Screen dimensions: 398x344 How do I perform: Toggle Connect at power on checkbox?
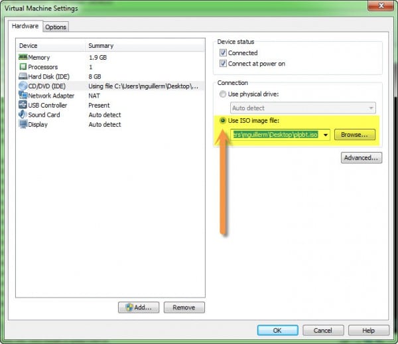point(224,64)
